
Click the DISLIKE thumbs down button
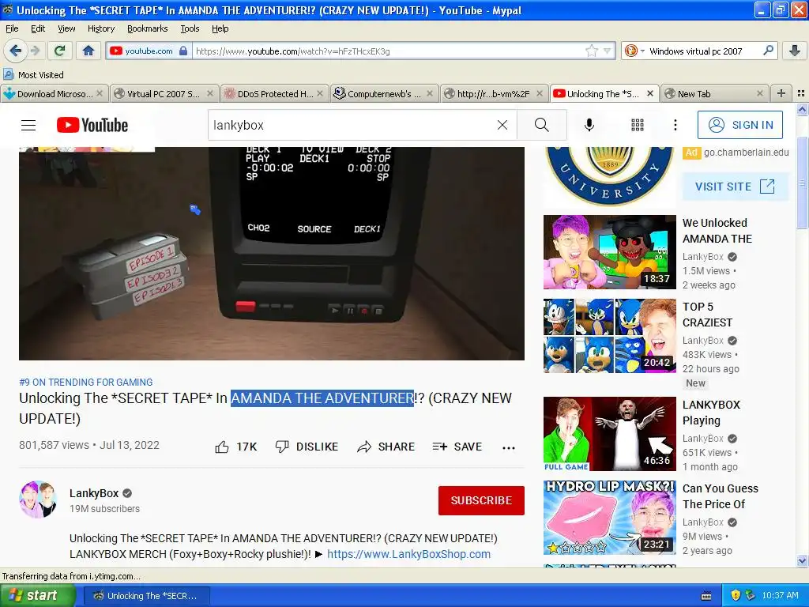307,447
